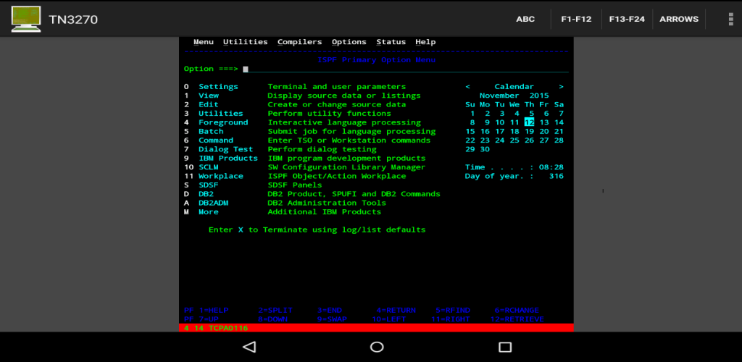Click the 1=HELP PF key
742x362 pixels.
tap(214, 311)
